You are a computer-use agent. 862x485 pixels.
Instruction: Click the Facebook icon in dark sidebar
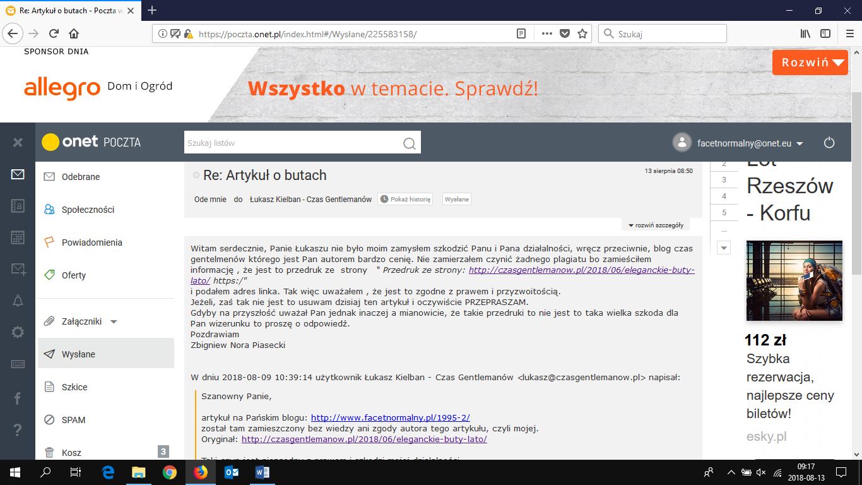(x=18, y=398)
